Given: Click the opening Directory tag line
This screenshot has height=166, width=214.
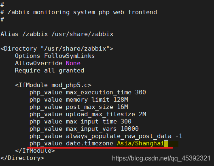Looking at the screenshot, I should point(57,49).
